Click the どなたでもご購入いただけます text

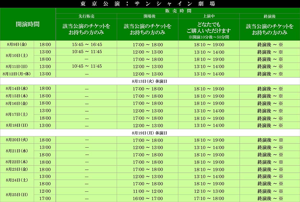tap(209, 28)
